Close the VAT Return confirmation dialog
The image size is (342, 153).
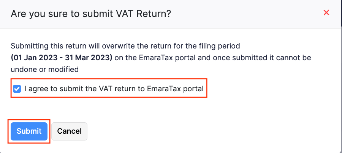[x=326, y=13]
